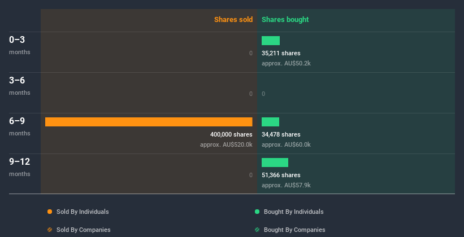Click the 51,366 shares value
The height and width of the screenshot is (237, 464).
point(281,175)
